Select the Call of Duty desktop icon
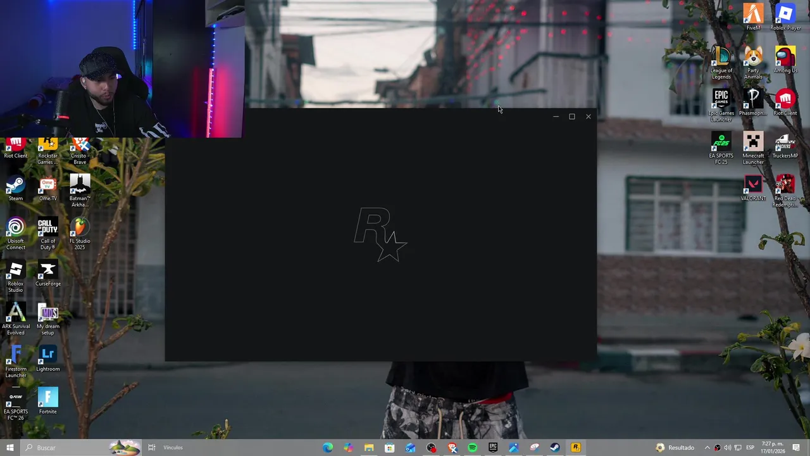This screenshot has height=456, width=810. (x=47, y=233)
